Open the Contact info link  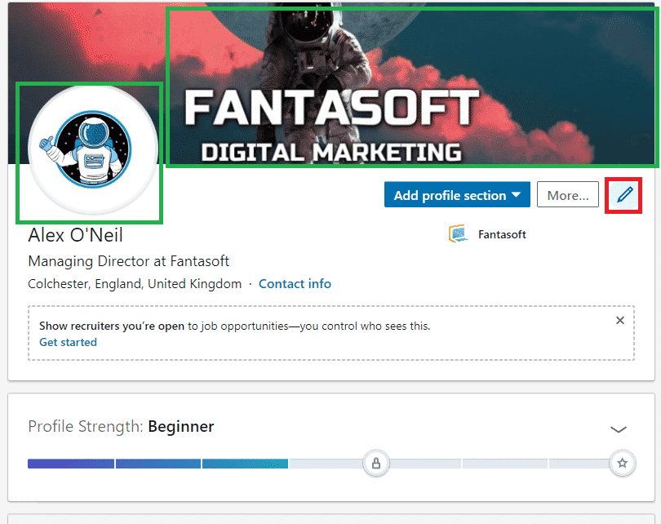pos(295,284)
